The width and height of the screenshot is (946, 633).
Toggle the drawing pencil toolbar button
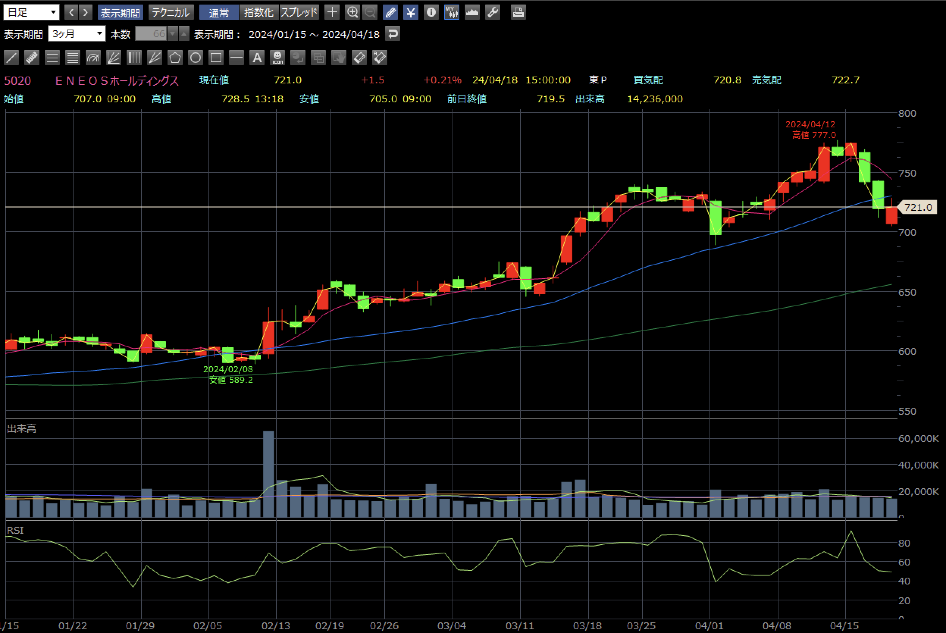point(390,12)
